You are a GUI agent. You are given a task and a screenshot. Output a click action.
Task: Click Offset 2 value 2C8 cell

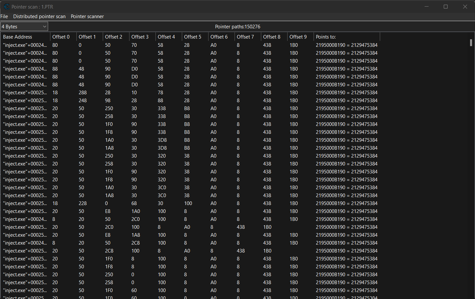tap(109, 251)
